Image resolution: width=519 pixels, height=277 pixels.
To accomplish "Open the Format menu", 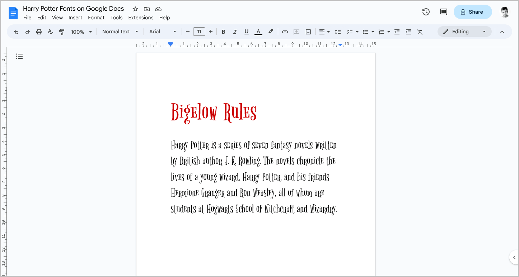I will [96, 17].
